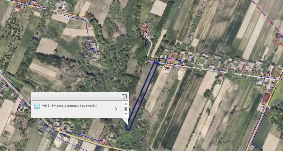
Task: Click the light tan field in upper left
Action: coord(47,46)
